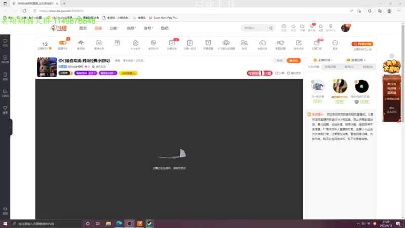
Task: Open File Explorer from the taskbar
Action: coord(108,223)
